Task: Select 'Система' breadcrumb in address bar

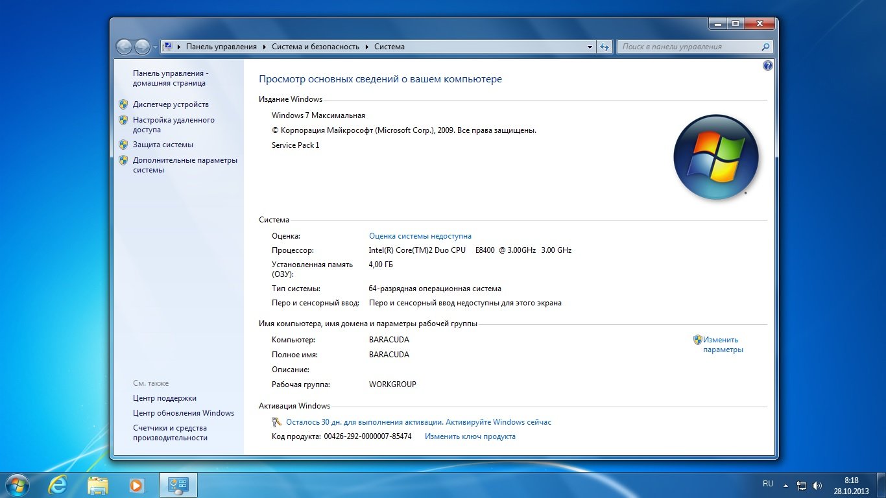Action: point(389,47)
